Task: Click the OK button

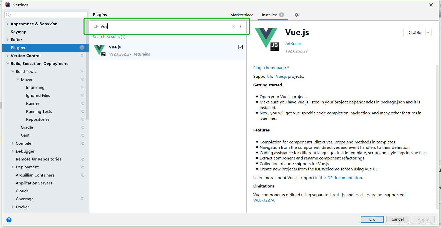Action: pyautogui.click(x=372, y=219)
